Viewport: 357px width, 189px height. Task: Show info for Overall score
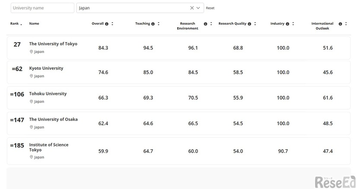pyautogui.click(x=107, y=24)
